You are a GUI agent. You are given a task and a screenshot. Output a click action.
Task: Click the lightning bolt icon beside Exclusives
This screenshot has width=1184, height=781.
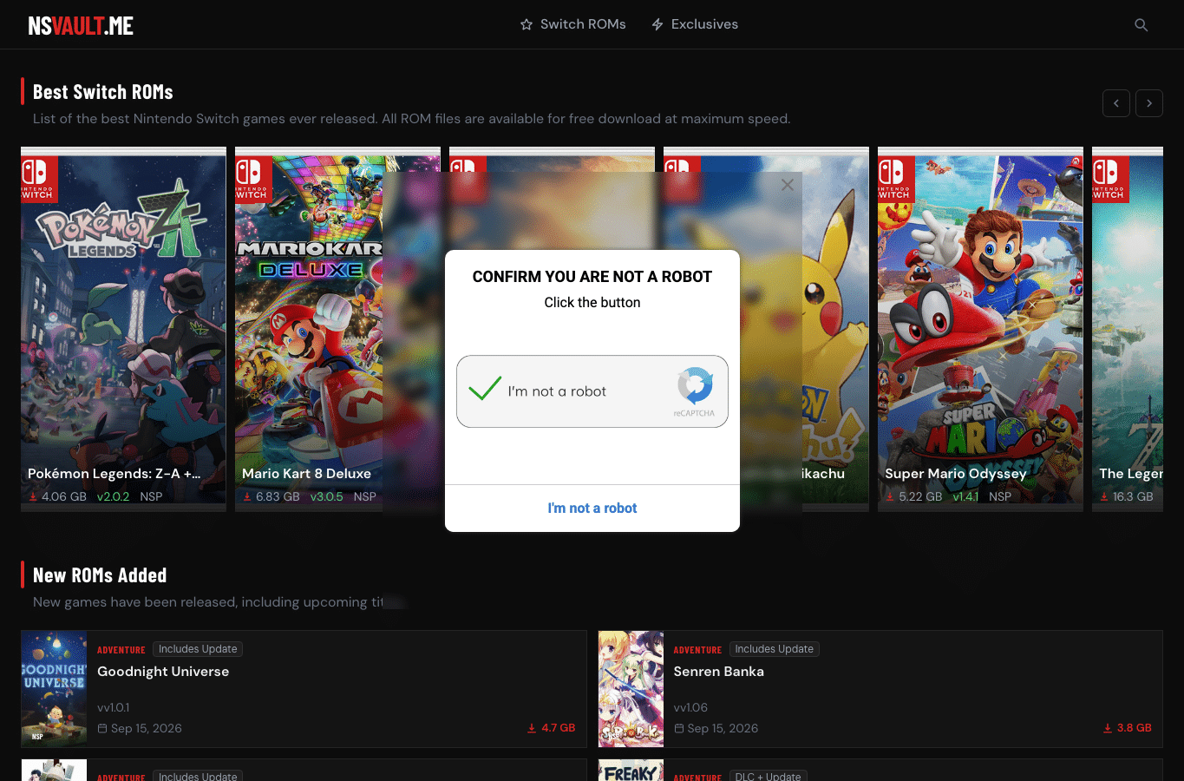(657, 24)
